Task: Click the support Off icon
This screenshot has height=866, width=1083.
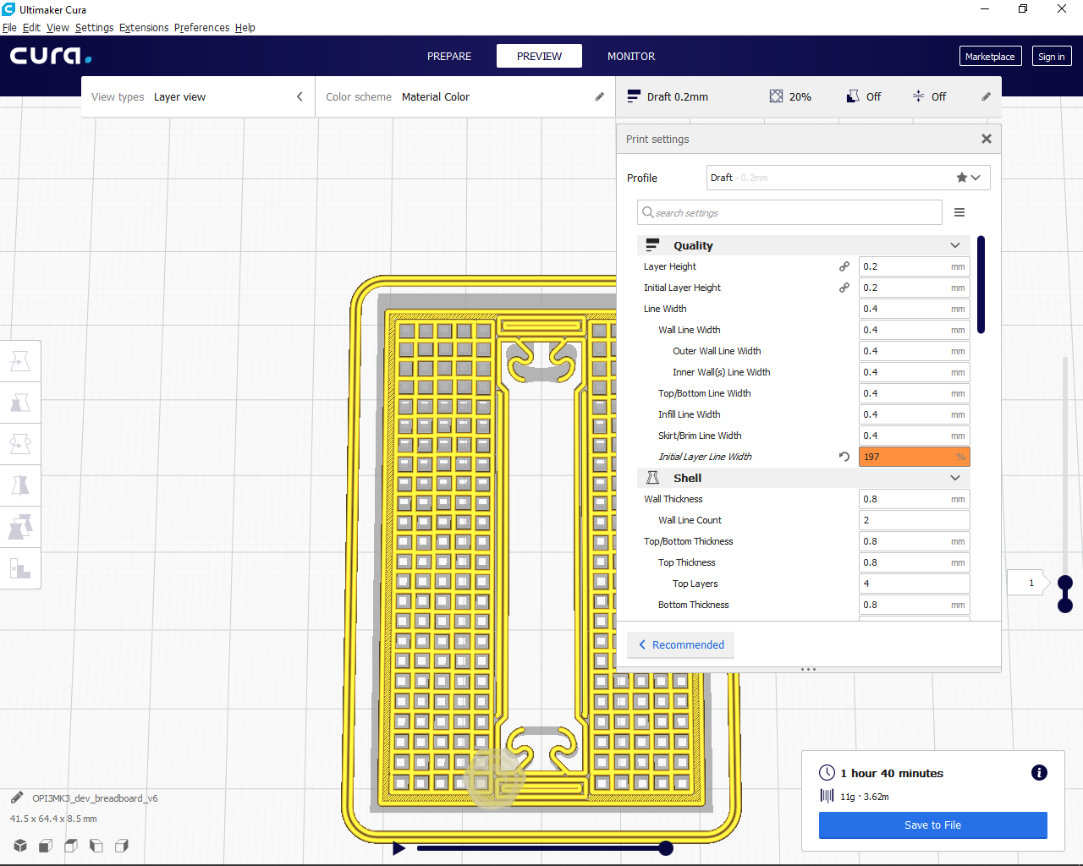Action: [x=853, y=96]
